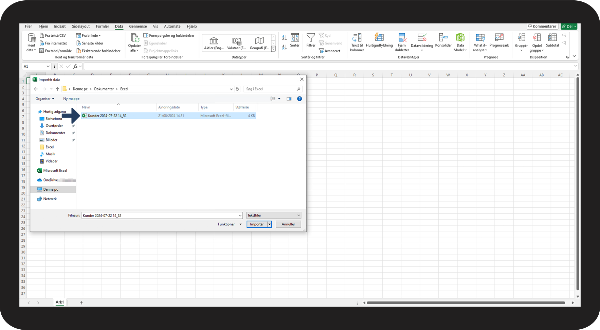Click the Subtotal icon
The width and height of the screenshot is (600, 330).
click(x=552, y=38)
